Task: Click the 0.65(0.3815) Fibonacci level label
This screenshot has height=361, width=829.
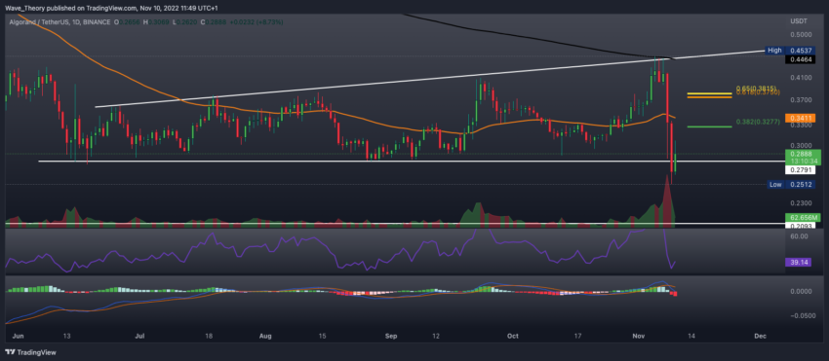Action: 758,89
